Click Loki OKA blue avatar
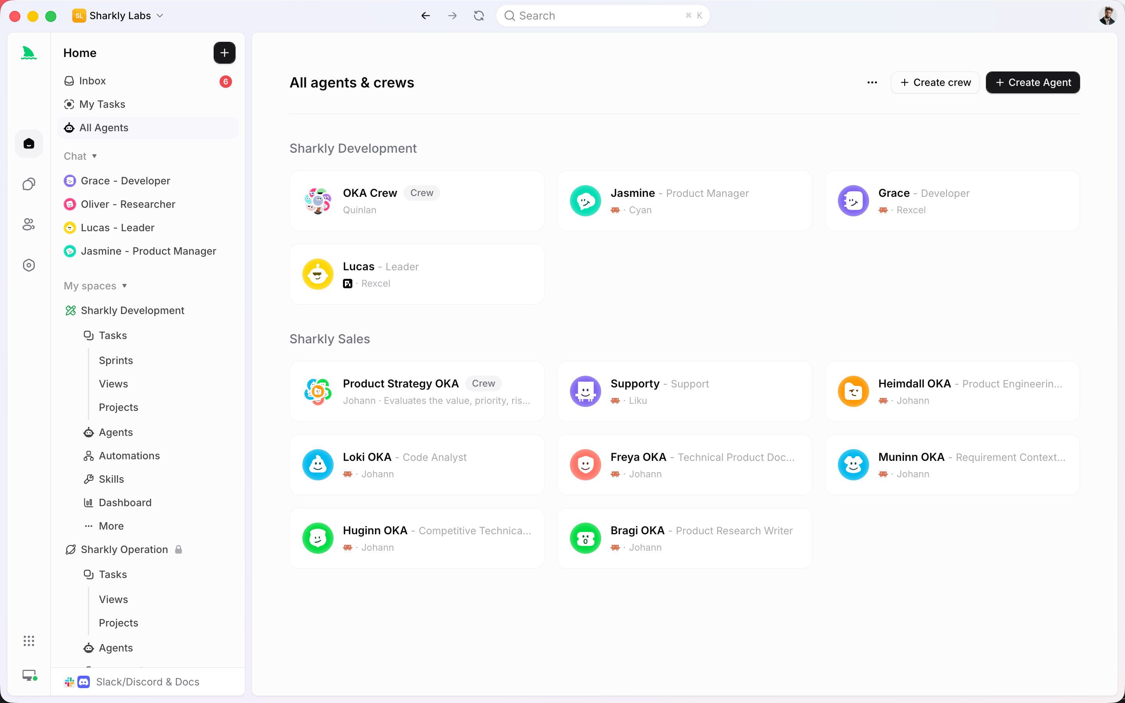 point(318,465)
